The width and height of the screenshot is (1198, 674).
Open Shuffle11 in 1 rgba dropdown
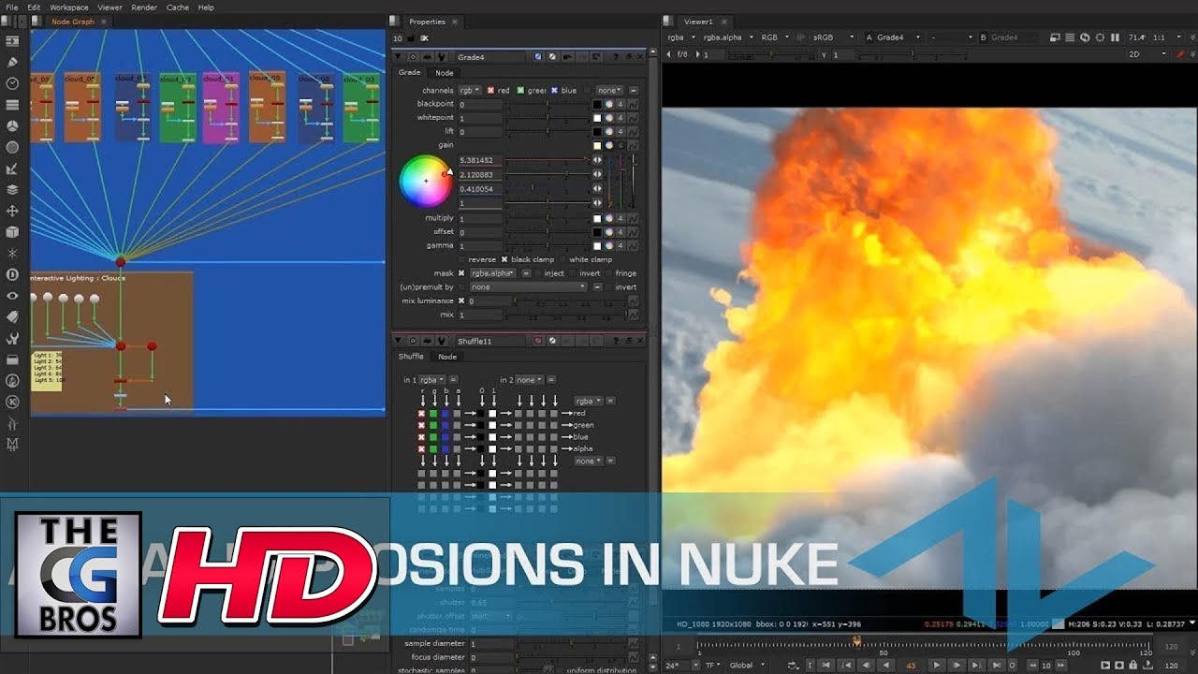coord(431,380)
